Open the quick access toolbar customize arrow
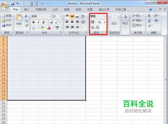168x124 pixels. [43, 4]
